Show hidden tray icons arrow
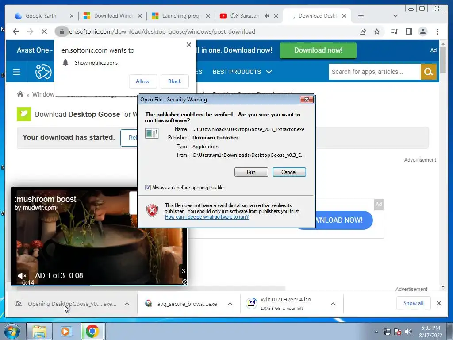 376,332
